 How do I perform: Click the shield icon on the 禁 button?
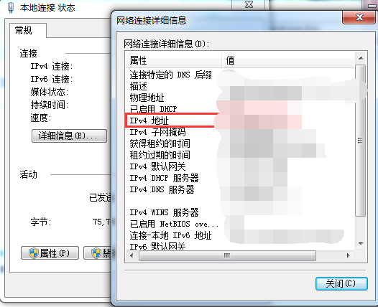click(96, 253)
